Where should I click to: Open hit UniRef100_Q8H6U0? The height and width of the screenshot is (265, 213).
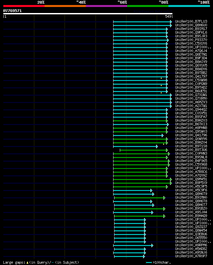(191, 25)
